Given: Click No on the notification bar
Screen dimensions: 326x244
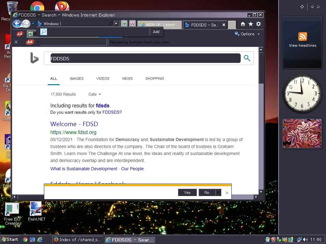Looking at the screenshot, I should point(207,193).
